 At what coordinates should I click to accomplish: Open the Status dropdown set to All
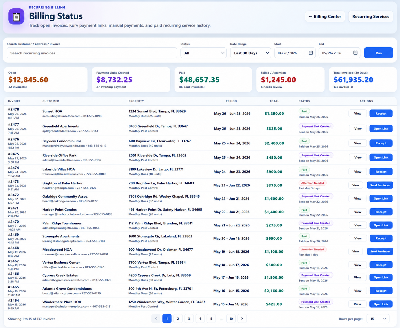click(x=204, y=53)
